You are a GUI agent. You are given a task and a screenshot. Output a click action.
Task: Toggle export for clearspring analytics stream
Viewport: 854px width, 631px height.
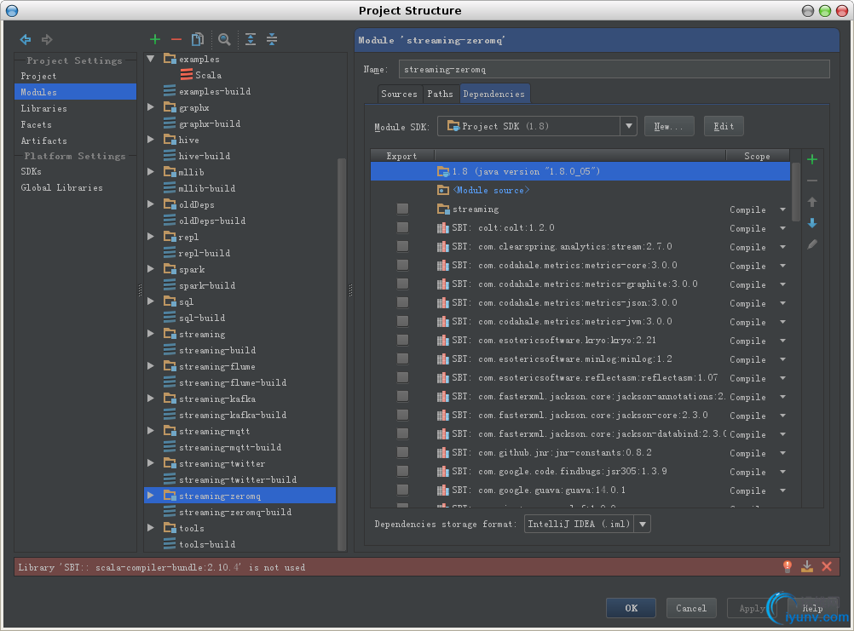402,246
